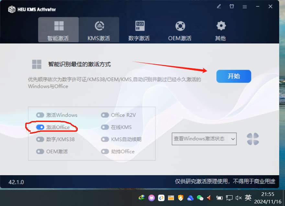The height and width of the screenshot is (206, 285).
Task: Switch input method via 英 indicator
Action: [248, 198]
